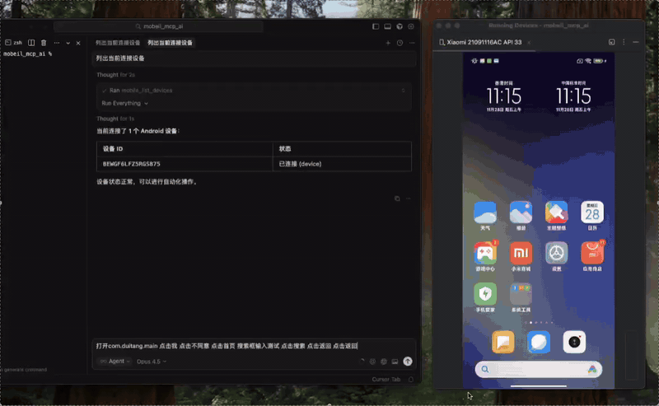Viewport: 659px width, 406px height.
Task: Click device ID BEWGF6LFZ5RG5875 cell
Action: pyautogui.click(x=185, y=164)
